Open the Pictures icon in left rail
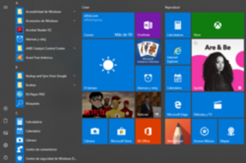 6,133
